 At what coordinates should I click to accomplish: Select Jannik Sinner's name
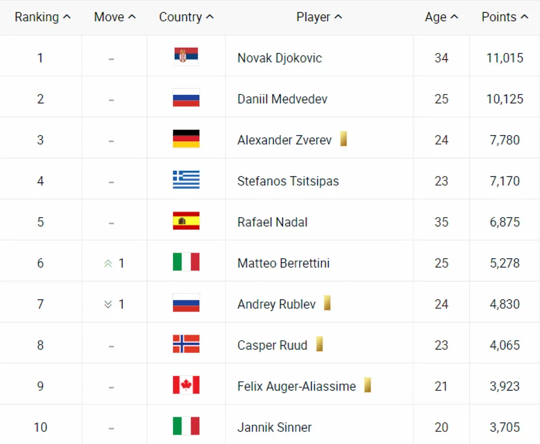(x=274, y=428)
